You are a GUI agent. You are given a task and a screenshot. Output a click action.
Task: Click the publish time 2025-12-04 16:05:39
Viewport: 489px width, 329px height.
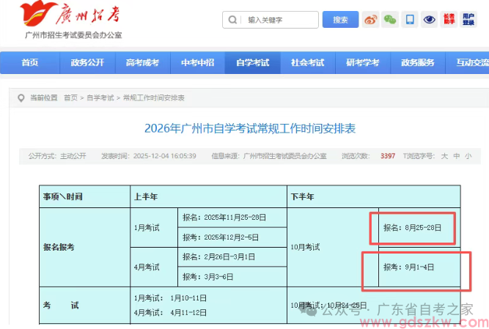[165, 156]
